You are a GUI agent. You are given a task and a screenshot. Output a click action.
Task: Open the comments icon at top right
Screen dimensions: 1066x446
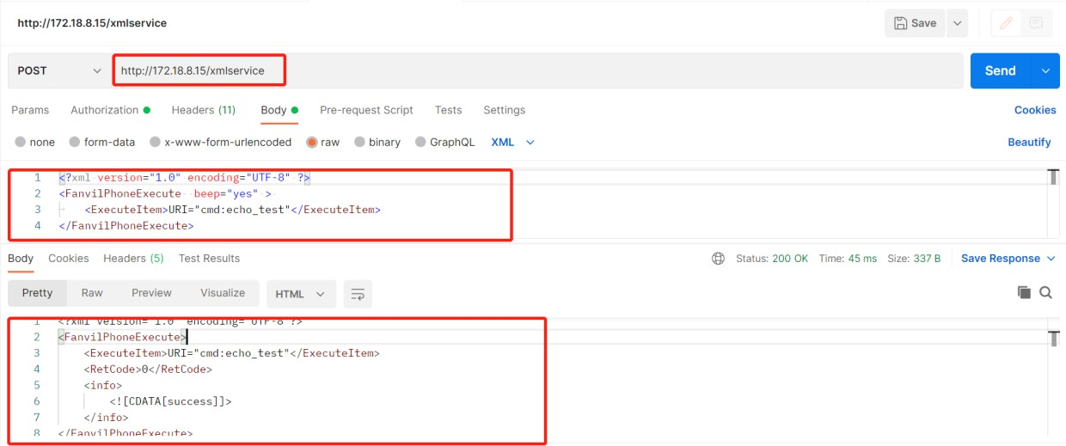point(1036,23)
